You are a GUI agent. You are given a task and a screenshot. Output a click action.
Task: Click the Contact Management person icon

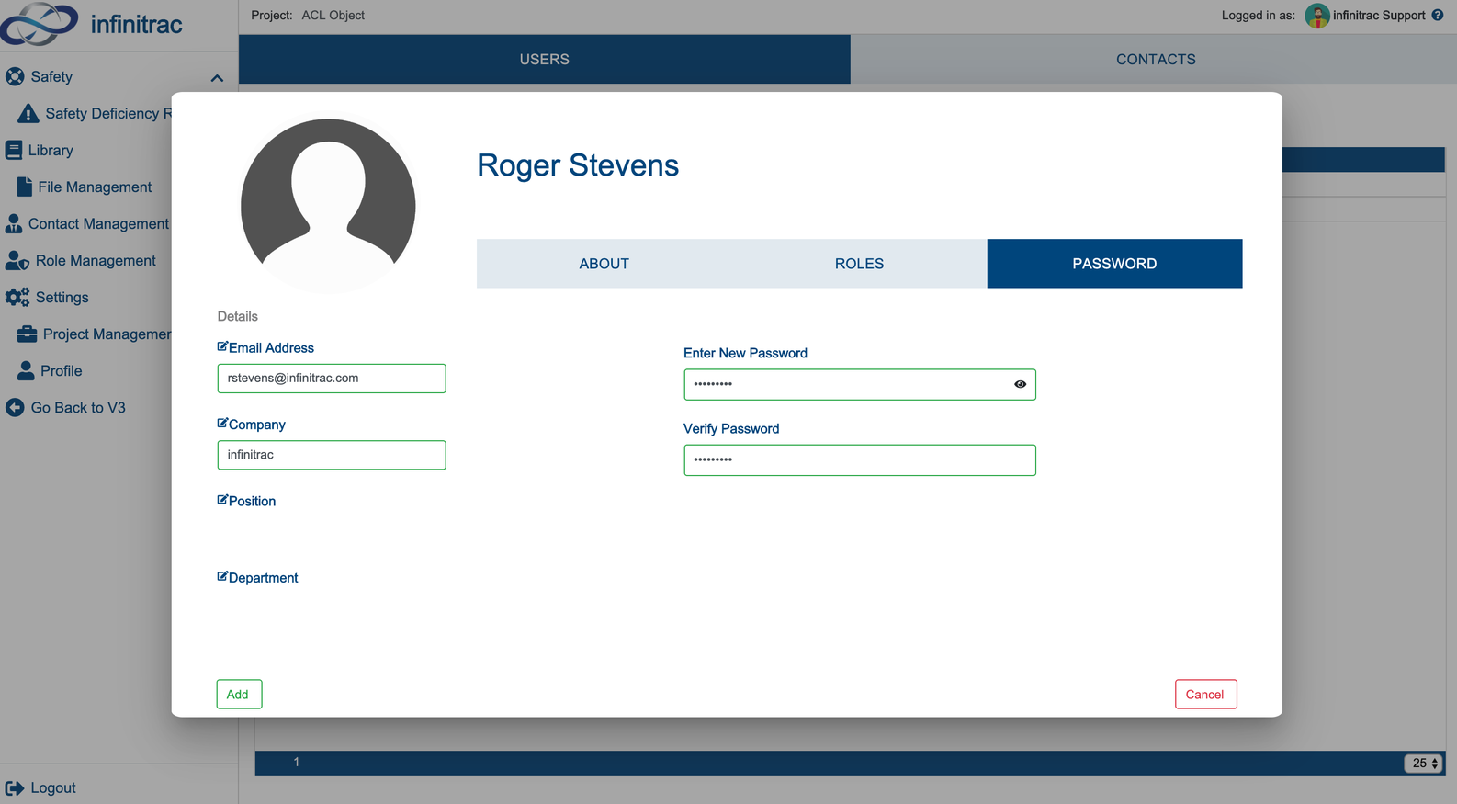click(14, 223)
